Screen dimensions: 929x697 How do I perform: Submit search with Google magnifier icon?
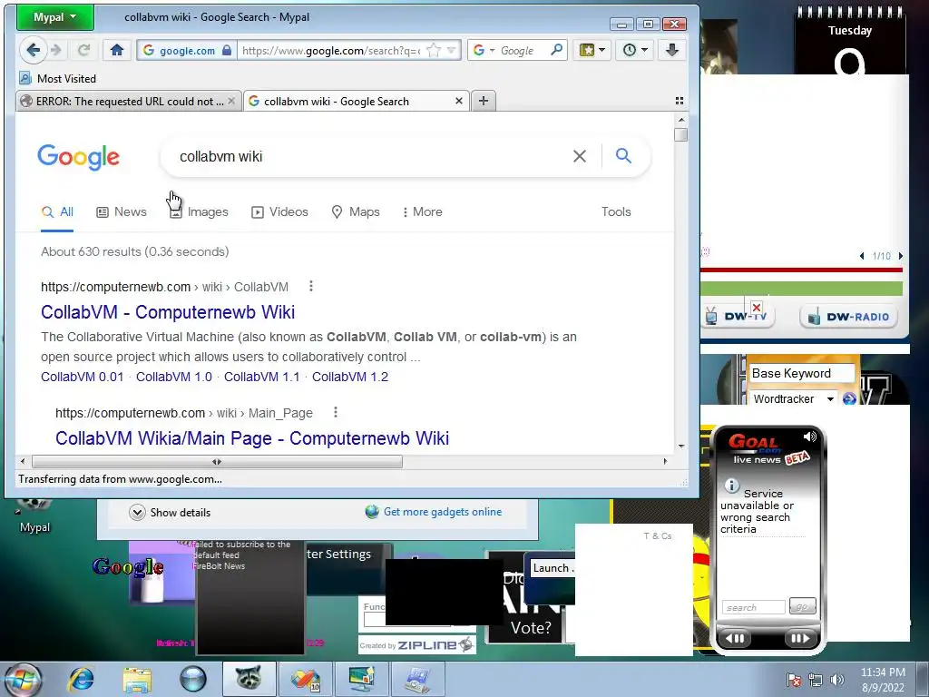coord(623,156)
